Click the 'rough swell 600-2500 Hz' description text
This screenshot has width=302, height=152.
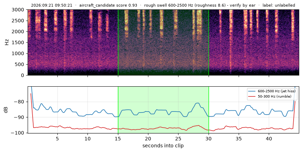pos(169,5)
